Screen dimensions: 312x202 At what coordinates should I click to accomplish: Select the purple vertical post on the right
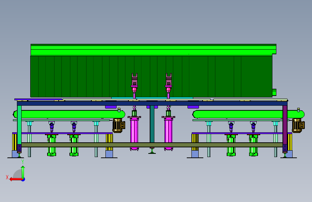pos(285,125)
